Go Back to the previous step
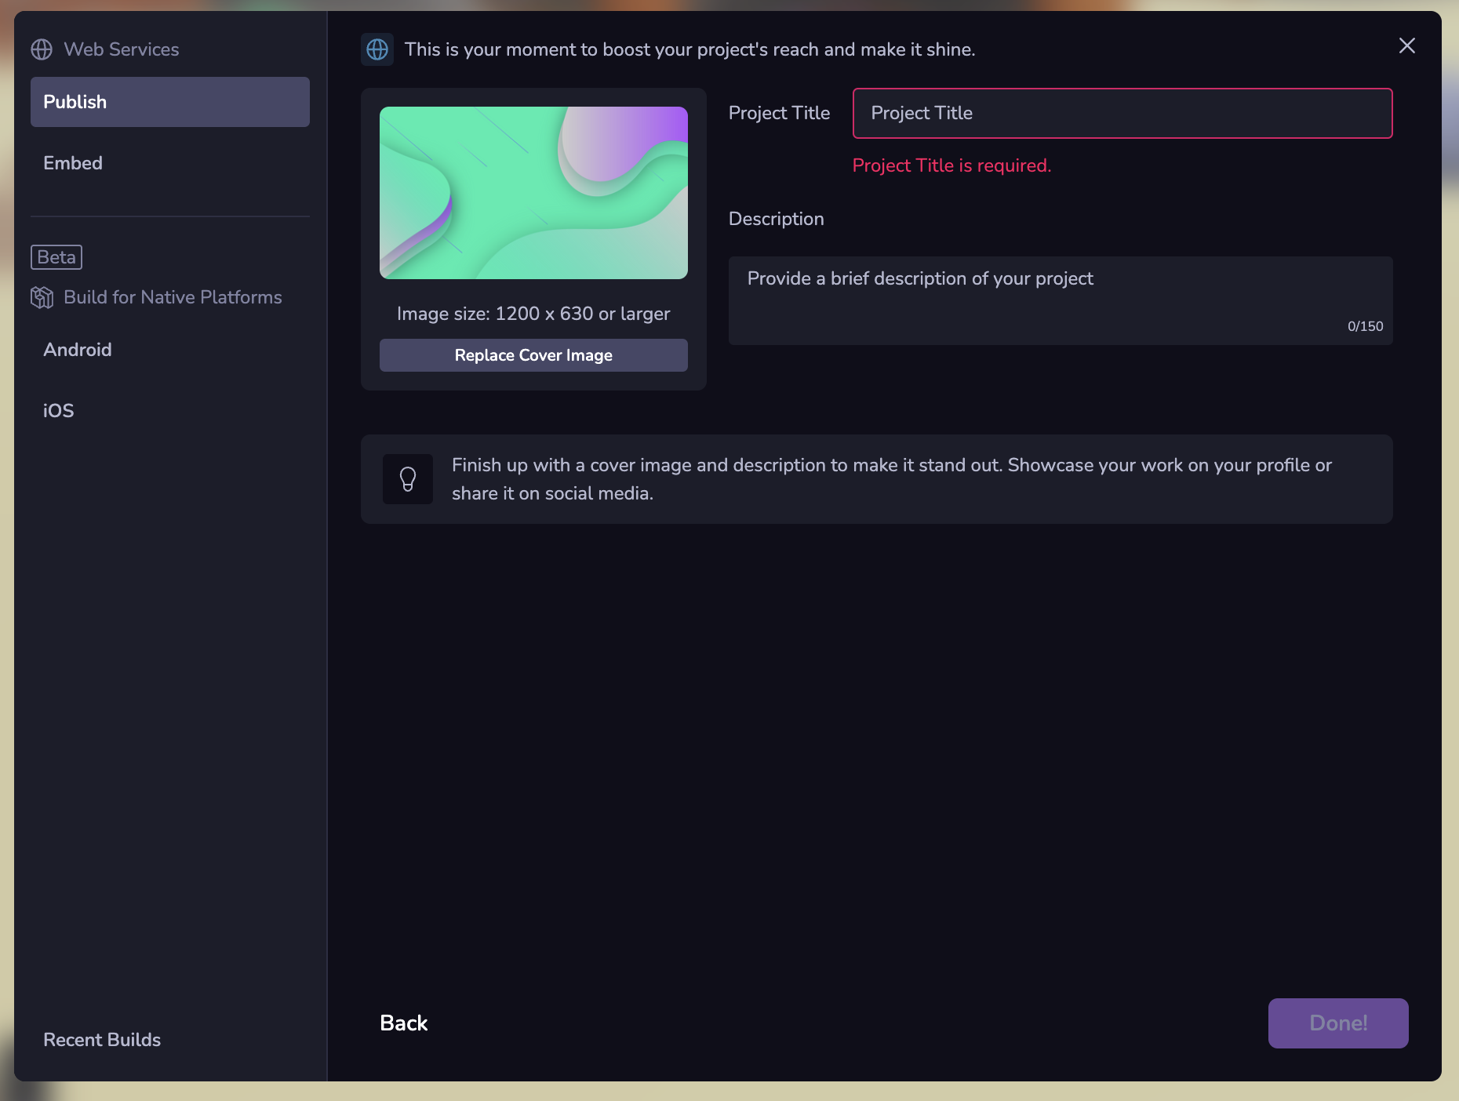Viewport: 1459px width, 1101px height. click(404, 1023)
